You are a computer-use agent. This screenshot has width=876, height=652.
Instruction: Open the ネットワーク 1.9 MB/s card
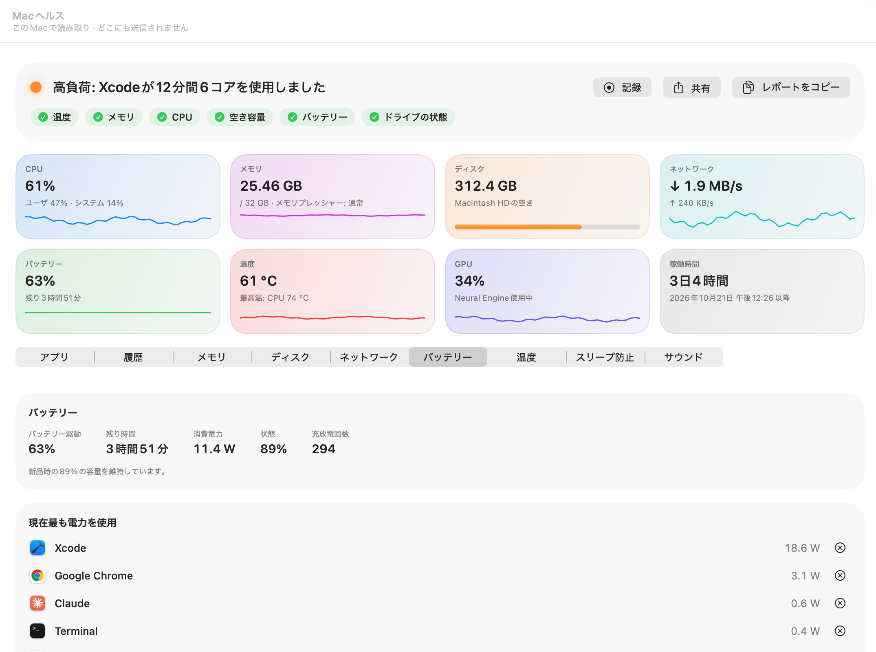point(762,196)
